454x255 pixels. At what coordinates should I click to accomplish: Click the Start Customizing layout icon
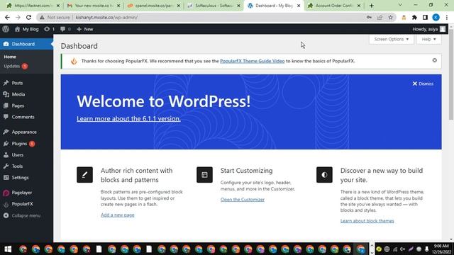[205, 175]
